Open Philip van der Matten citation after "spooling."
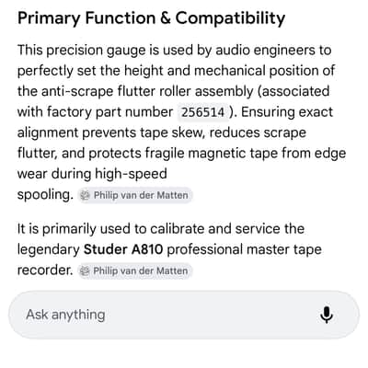The image size is (368, 368). tap(135, 195)
